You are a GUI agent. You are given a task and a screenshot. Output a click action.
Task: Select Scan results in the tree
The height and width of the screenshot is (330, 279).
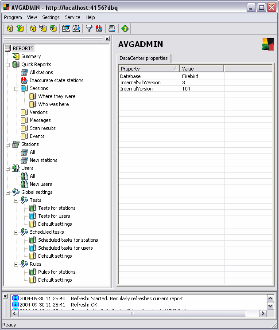[43, 128]
